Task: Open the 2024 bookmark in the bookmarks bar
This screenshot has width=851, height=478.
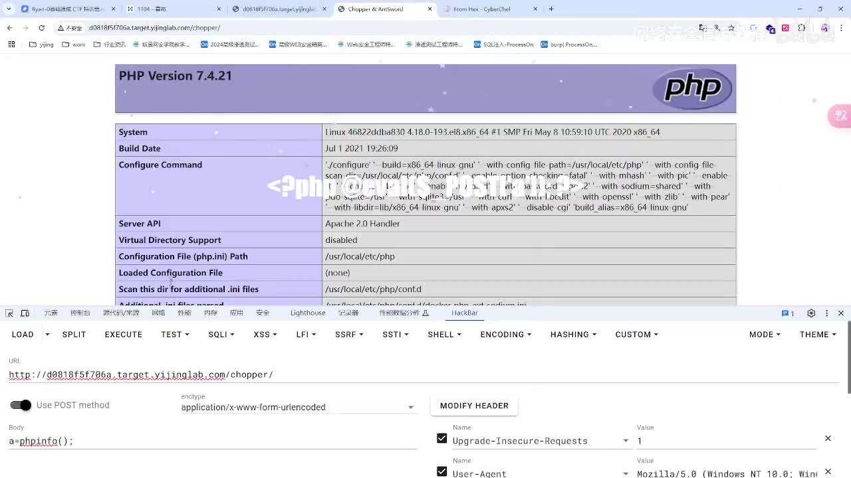Action: (x=229, y=44)
